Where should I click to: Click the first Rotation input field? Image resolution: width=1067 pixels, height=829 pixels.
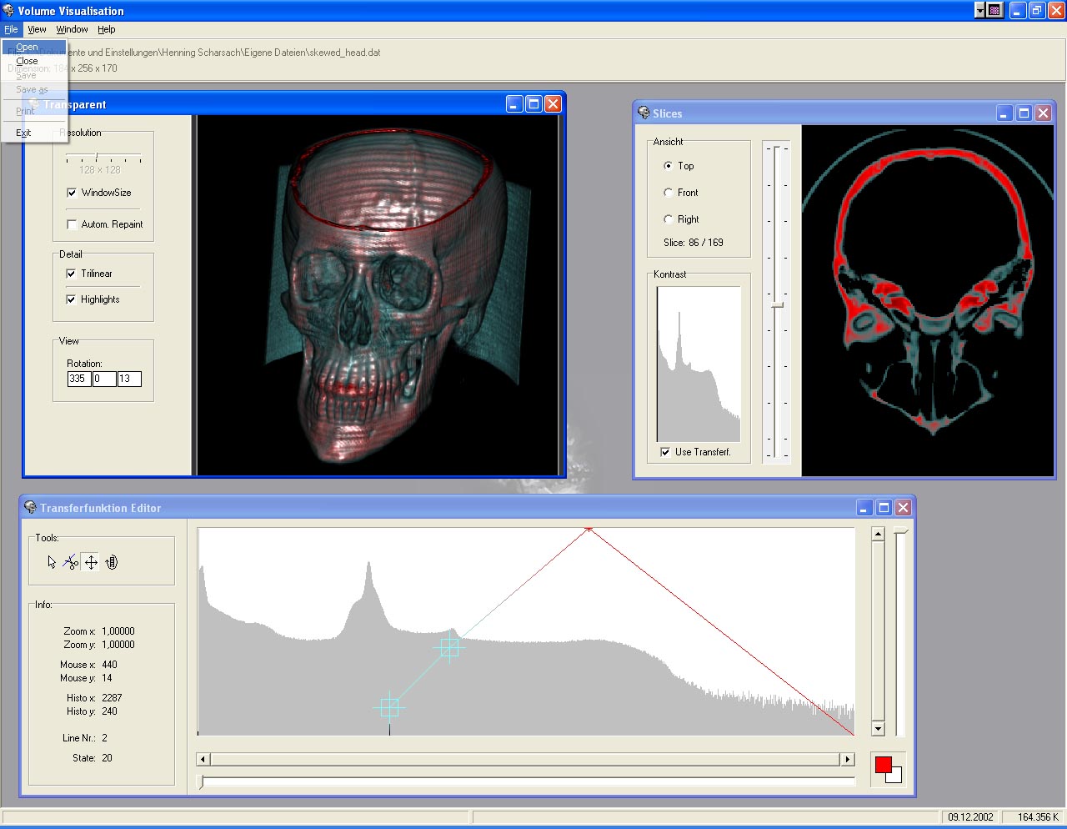(78, 379)
